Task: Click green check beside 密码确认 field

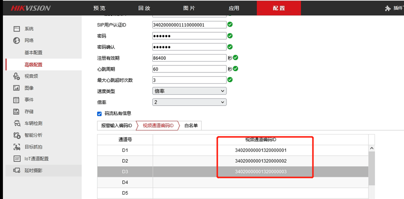Action: [x=230, y=47]
